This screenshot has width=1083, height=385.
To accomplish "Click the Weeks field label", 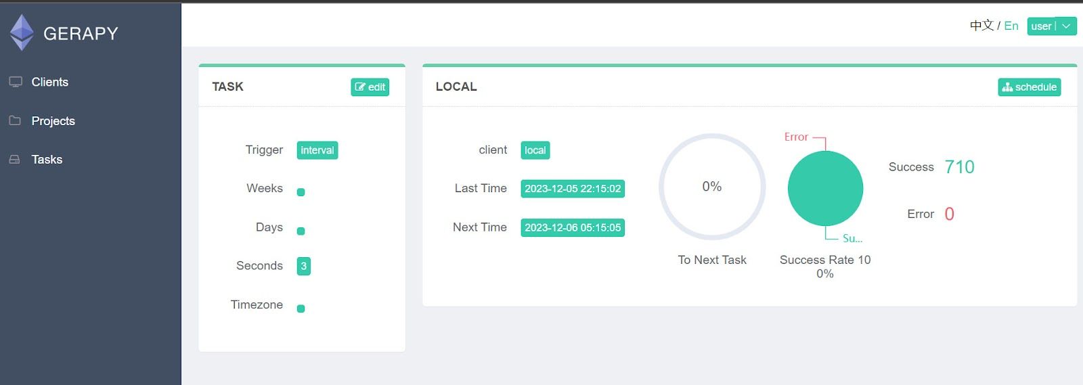I will point(265,188).
